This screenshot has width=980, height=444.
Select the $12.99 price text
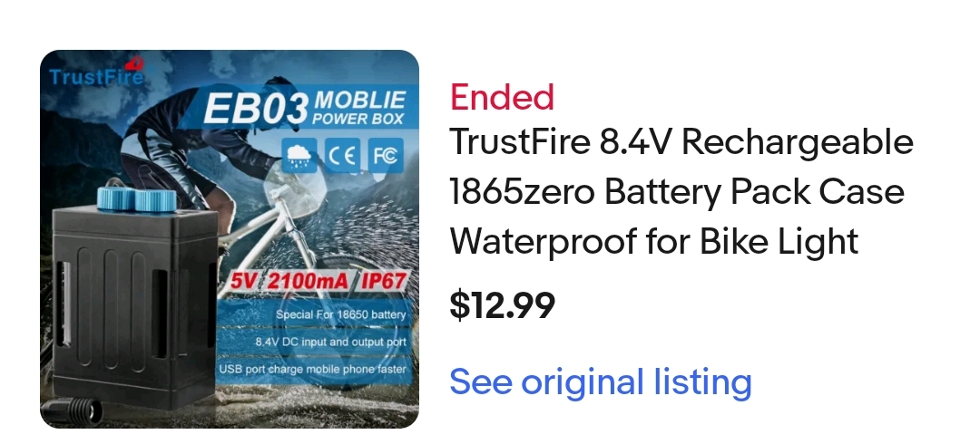tap(502, 305)
